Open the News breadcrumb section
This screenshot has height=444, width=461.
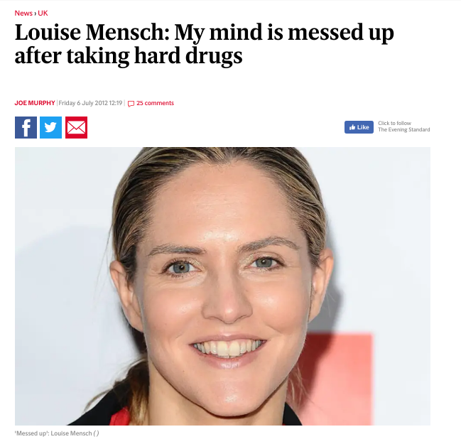(23, 13)
